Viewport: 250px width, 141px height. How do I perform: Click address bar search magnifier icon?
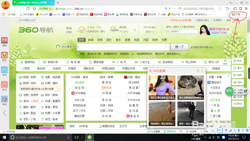[220, 8]
